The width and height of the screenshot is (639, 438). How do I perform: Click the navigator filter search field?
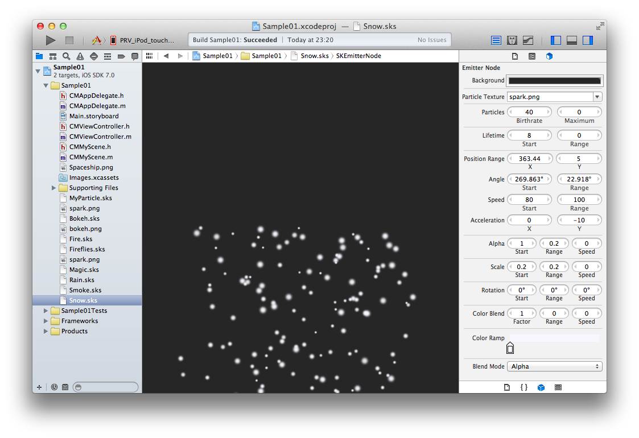(105, 387)
